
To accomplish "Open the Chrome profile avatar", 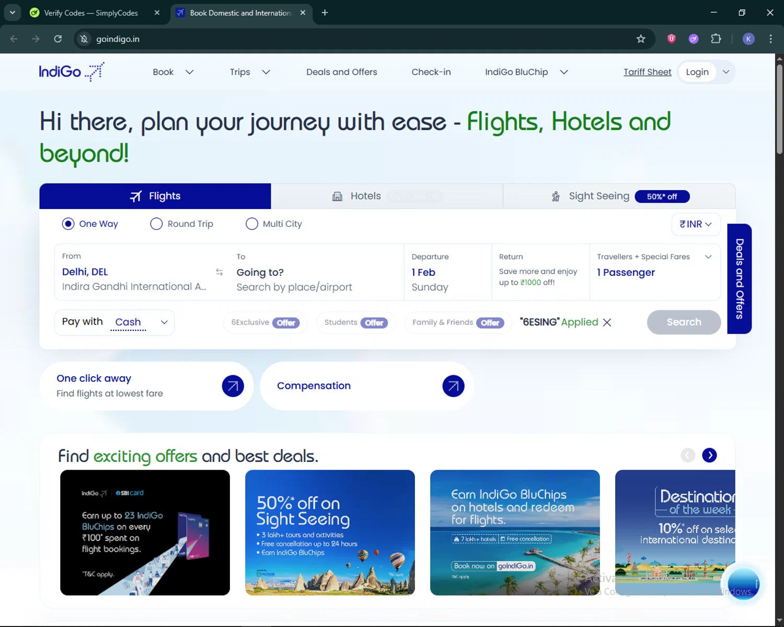I will click(748, 39).
